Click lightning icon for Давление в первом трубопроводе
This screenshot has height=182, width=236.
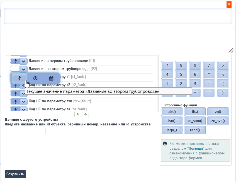15,61
